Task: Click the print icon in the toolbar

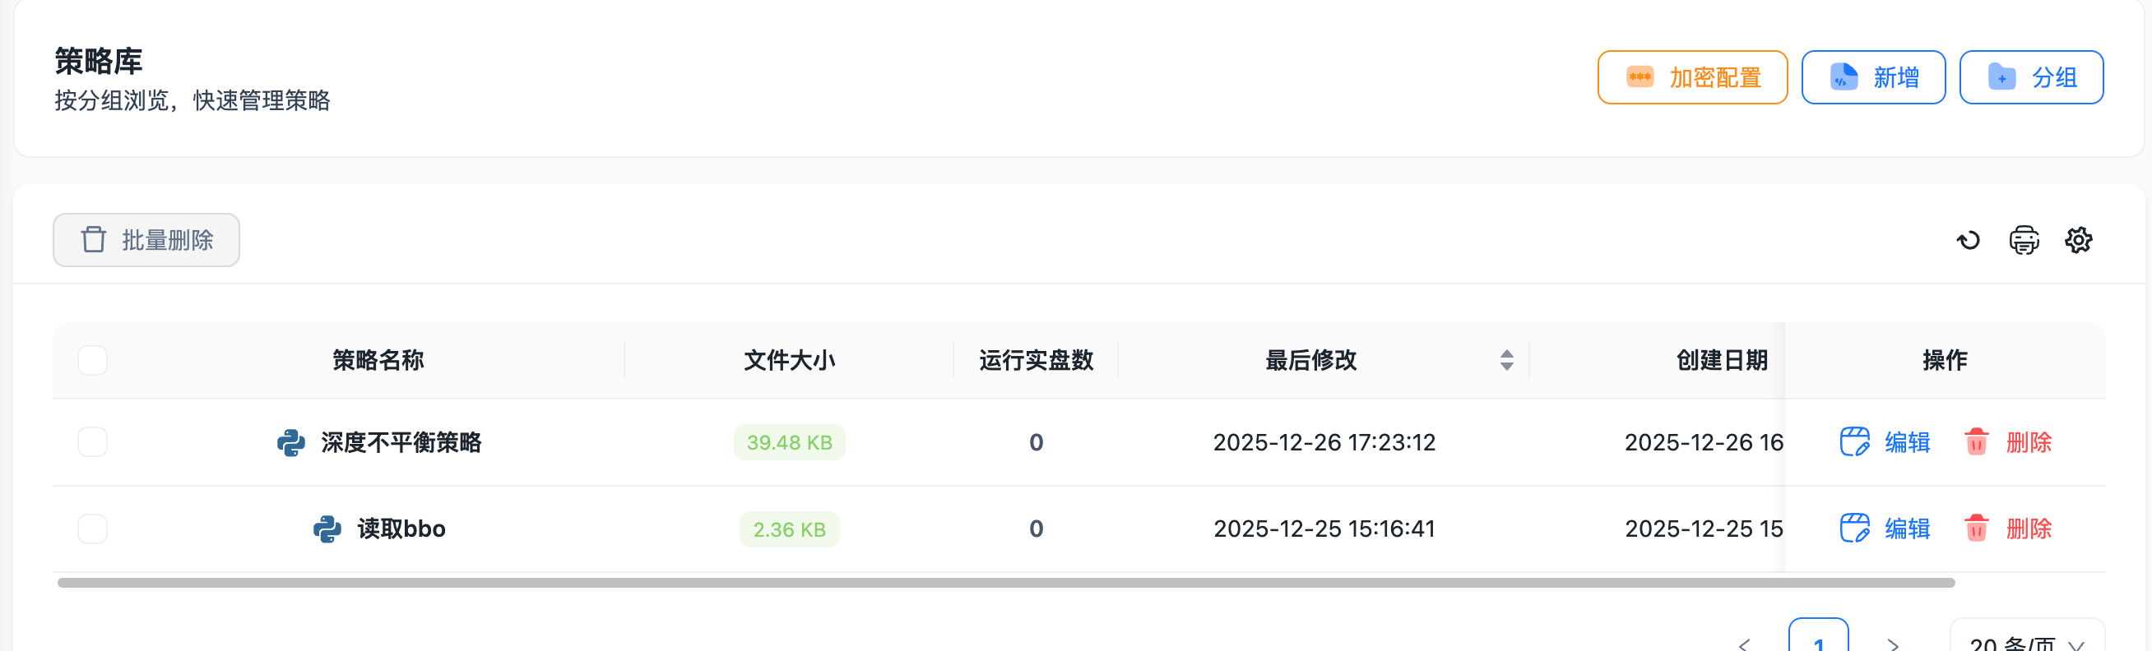Action: point(2024,240)
